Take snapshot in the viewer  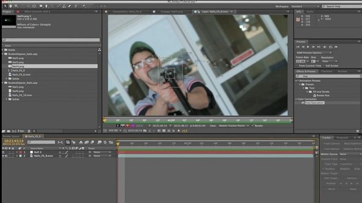(x=145, y=131)
